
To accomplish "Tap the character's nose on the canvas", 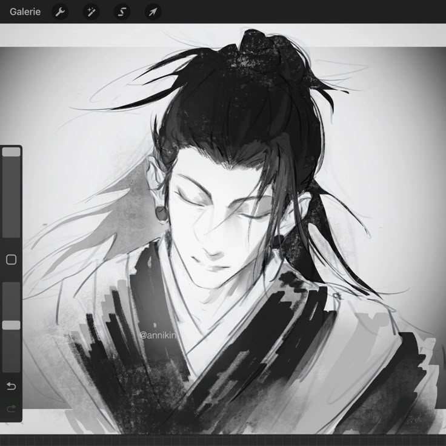I will pos(212,242).
